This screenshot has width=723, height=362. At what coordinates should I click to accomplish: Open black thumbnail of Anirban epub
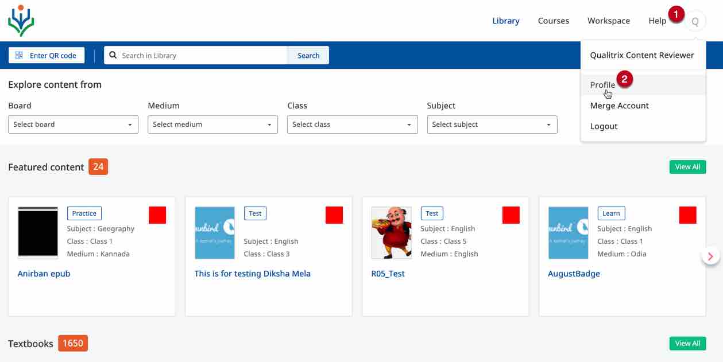[38, 232]
